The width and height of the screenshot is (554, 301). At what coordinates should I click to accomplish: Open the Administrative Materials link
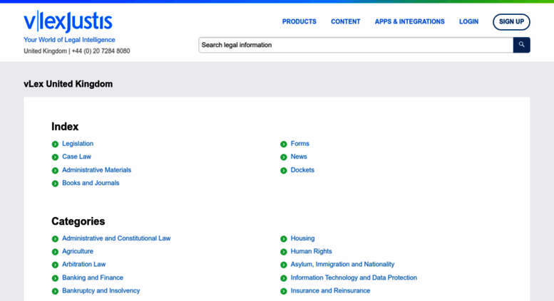[96, 170]
